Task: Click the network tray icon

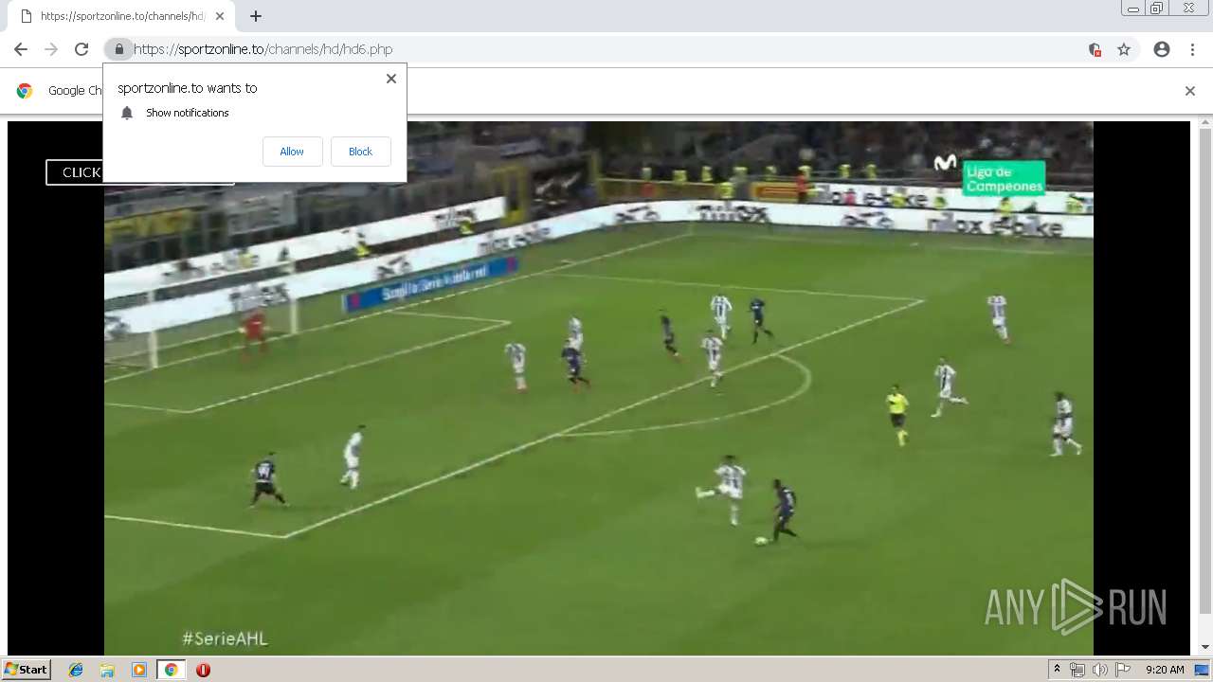Action: pos(1077,670)
